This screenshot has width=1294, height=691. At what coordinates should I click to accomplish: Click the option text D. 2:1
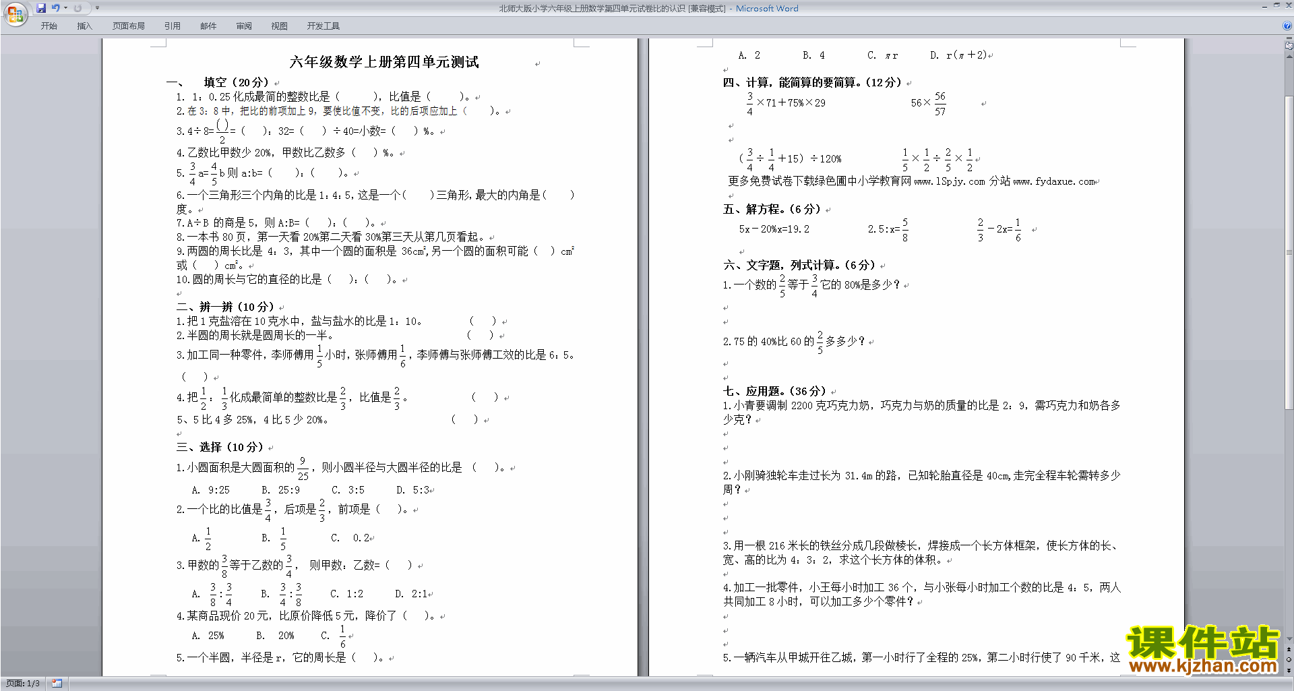pos(412,594)
